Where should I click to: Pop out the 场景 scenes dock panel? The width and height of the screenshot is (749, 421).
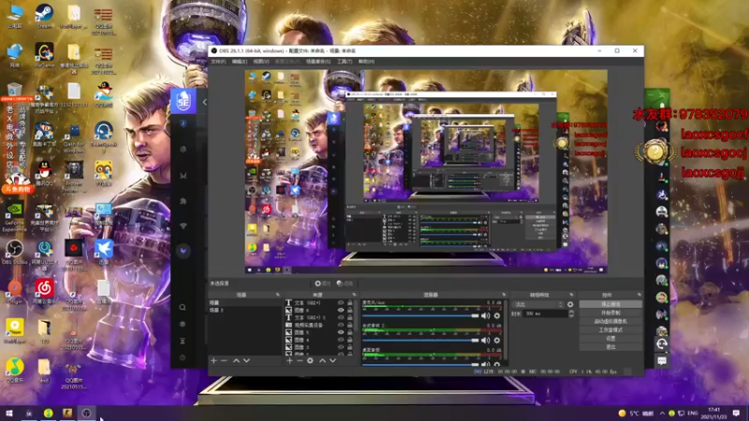[x=277, y=295]
